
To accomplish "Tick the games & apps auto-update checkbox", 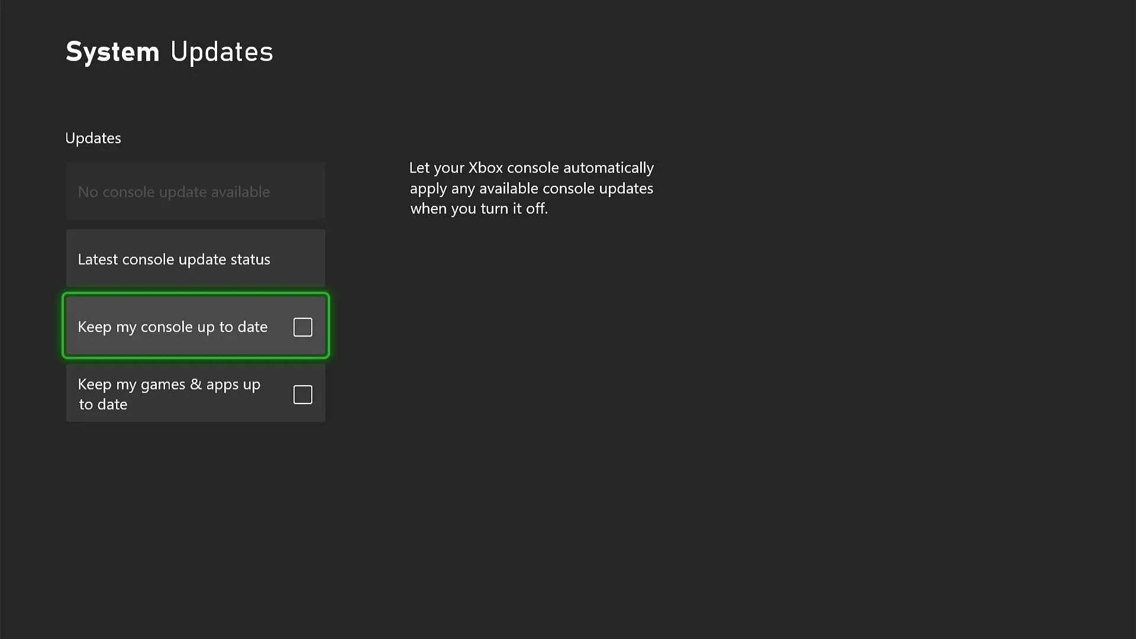I will [302, 395].
